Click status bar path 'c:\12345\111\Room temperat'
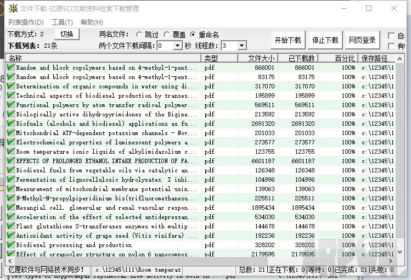Screen dimensions: 411x280 tap(138, 270)
